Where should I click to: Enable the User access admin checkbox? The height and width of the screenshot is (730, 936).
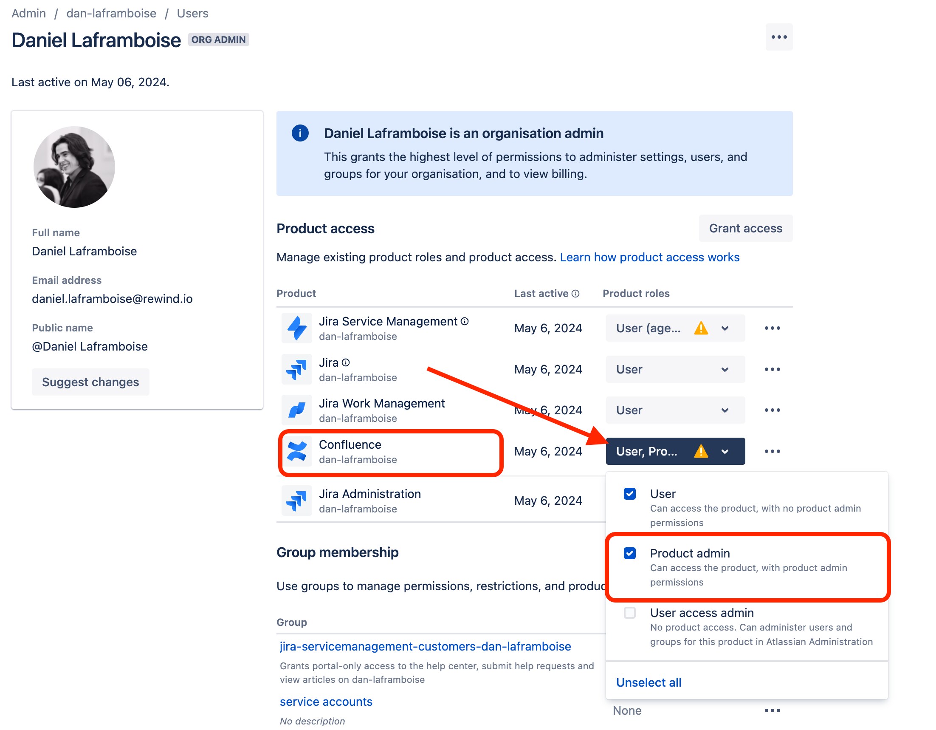click(x=629, y=613)
